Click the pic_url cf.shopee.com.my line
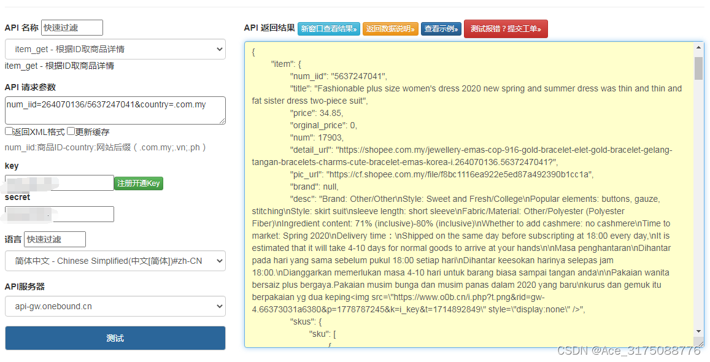710x362 pixels. (x=441, y=174)
